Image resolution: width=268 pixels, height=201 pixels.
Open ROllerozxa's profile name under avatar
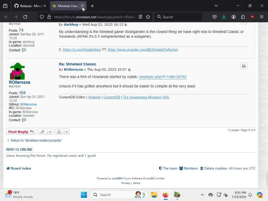click(19, 82)
